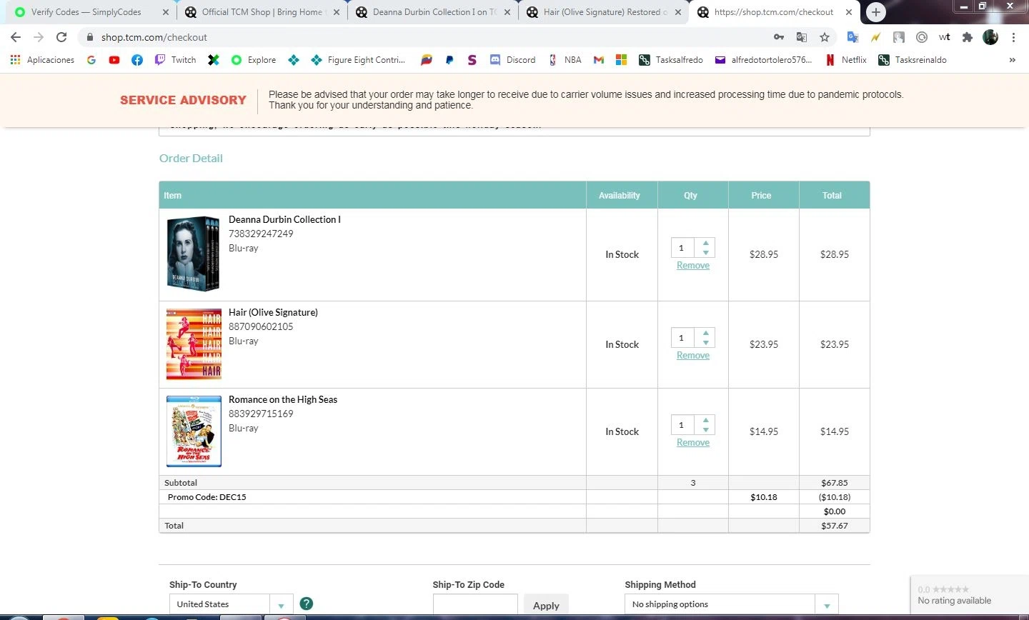Select the Promo Code: DEC15 text
Screen dimensions: 1029x620
click(x=207, y=497)
